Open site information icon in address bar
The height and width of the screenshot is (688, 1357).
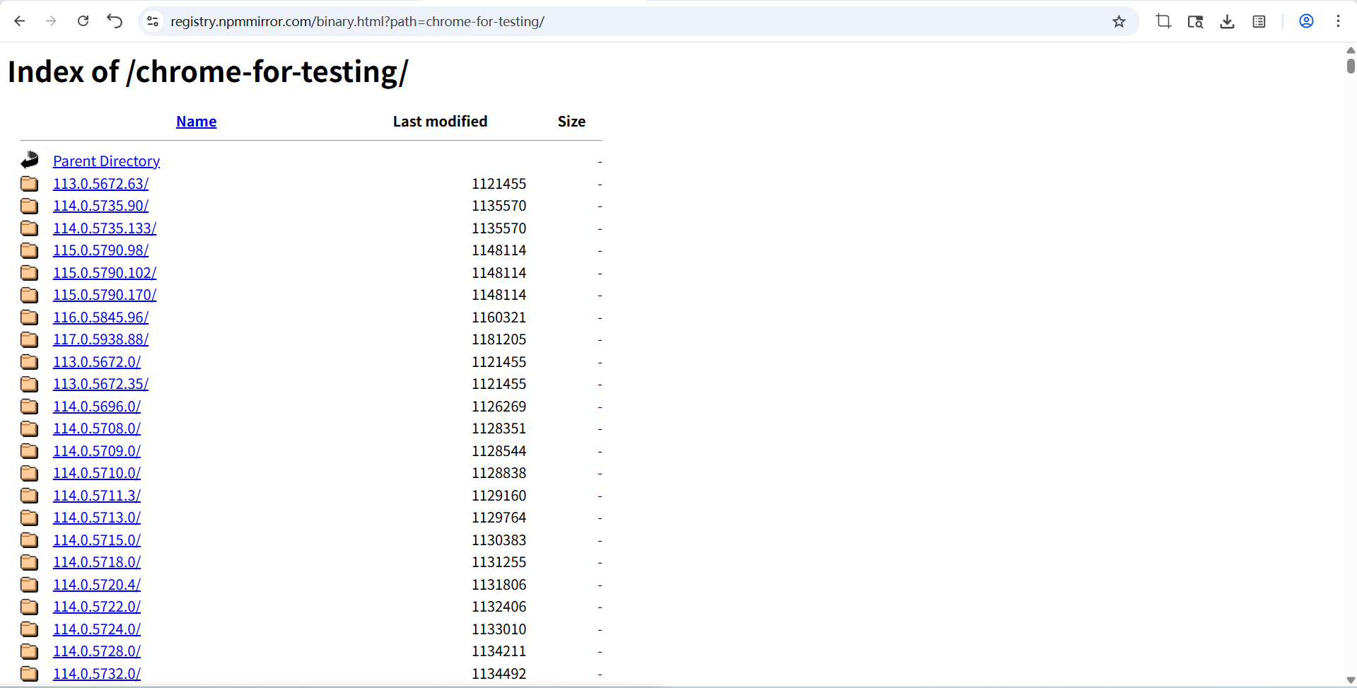(153, 21)
